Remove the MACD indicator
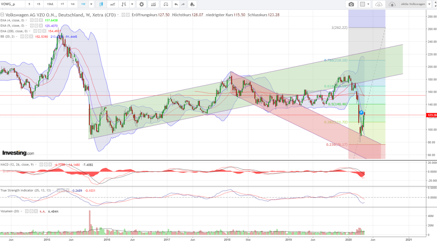This screenshot has width=437, height=241. [x=50, y=164]
